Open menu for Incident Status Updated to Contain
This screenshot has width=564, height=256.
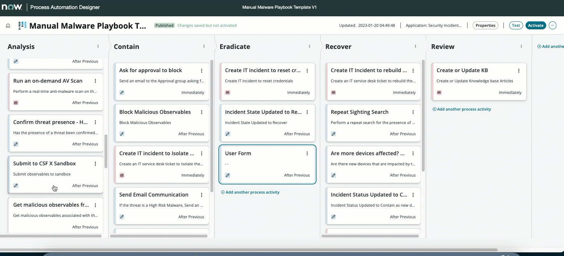click(413, 195)
